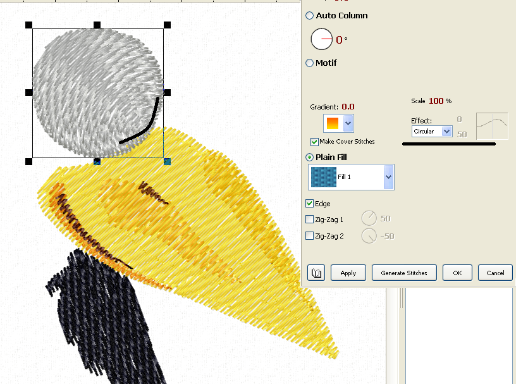The height and width of the screenshot is (384, 516).
Task: Click the bottom-left selection handle of the bounding box
Action: pos(29,162)
